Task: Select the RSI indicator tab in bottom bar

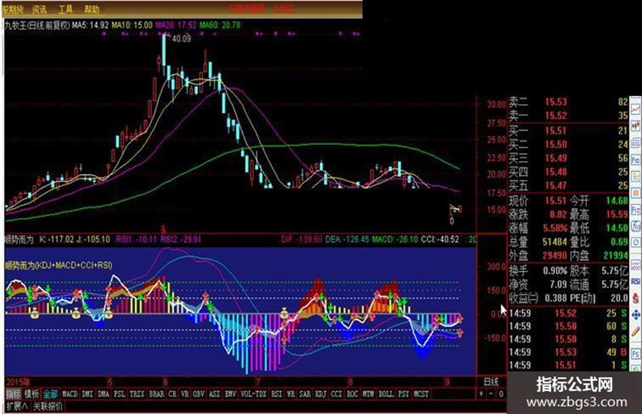Action: point(277,394)
